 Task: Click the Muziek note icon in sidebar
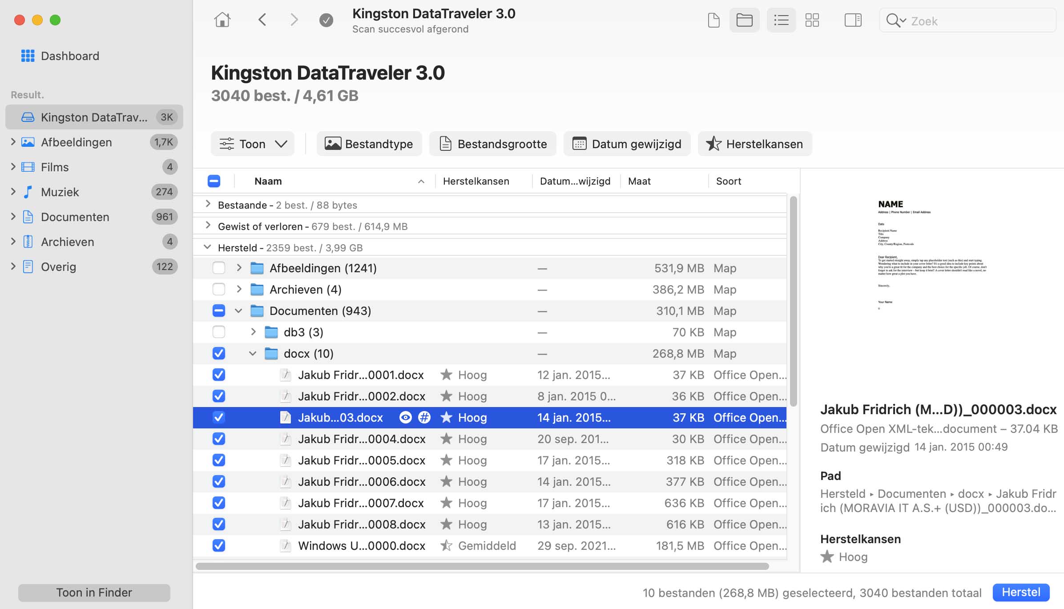[28, 192]
